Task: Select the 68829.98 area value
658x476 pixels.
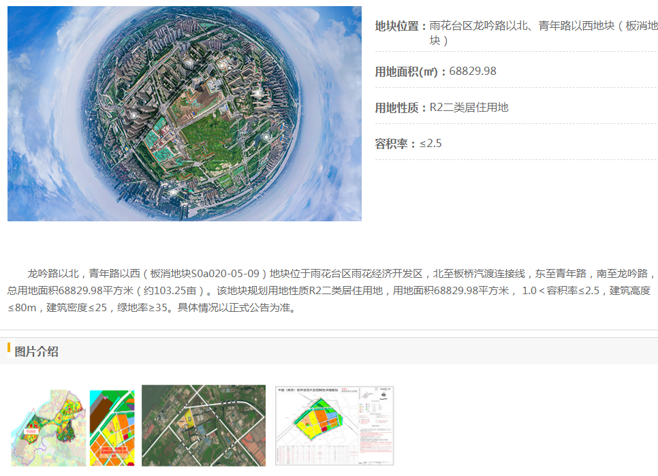Action: point(473,72)
